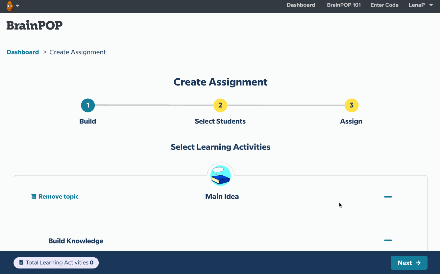This screenshot has height=274, width=440.
Task: Click the Next button
Action: coord(409,263)
